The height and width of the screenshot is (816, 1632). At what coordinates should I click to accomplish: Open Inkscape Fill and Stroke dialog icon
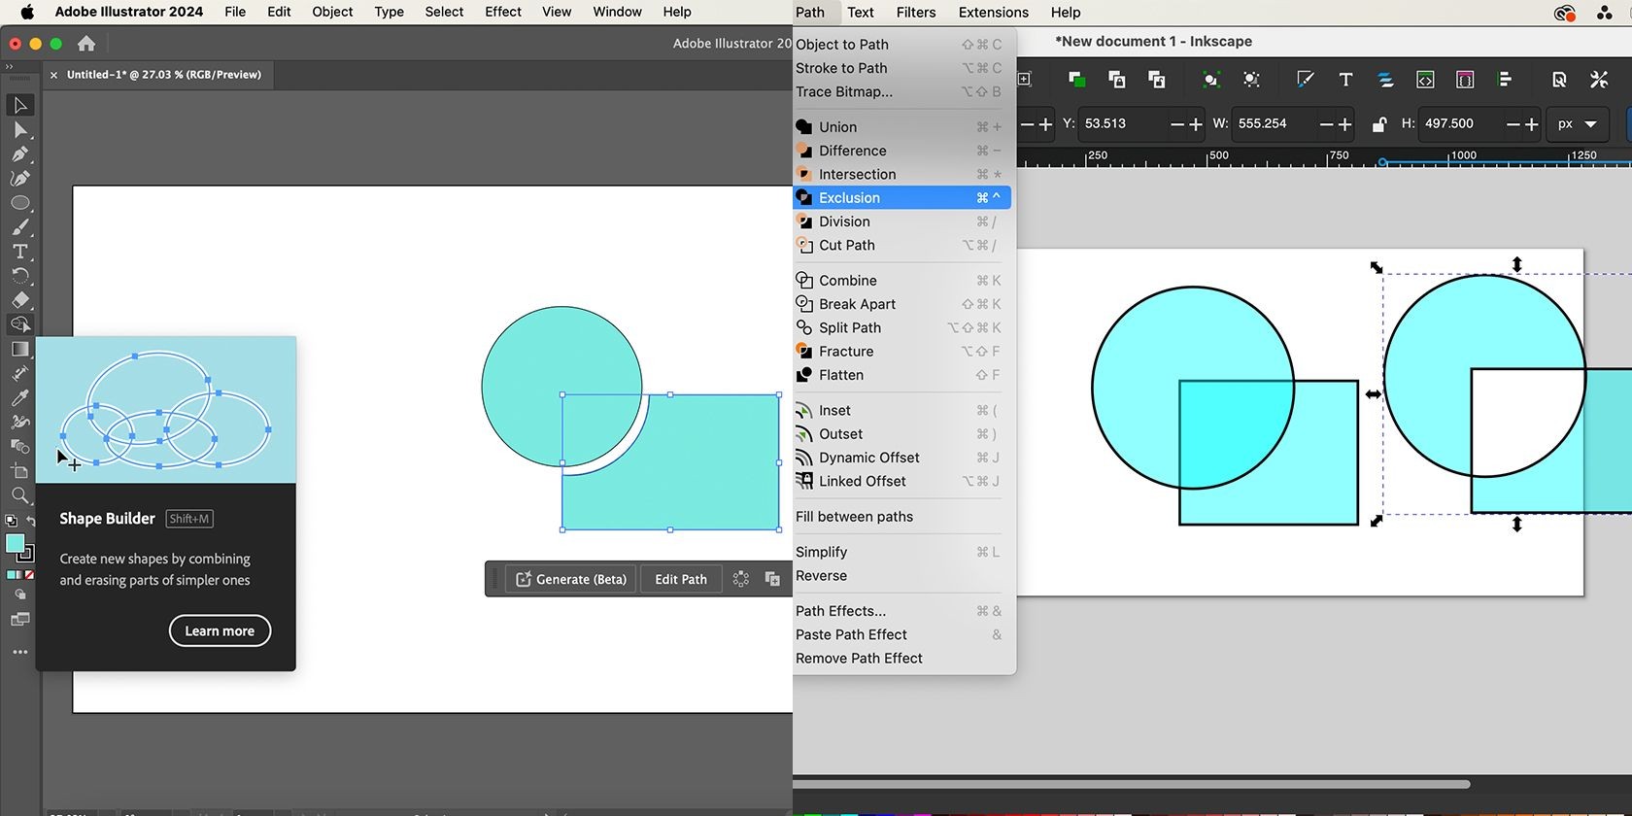1306,80
